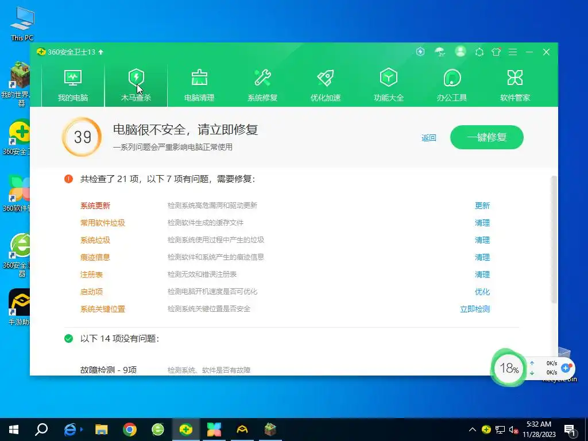
Task: Open Internet Explorer from taskbar
Action: tap(71, 430)
